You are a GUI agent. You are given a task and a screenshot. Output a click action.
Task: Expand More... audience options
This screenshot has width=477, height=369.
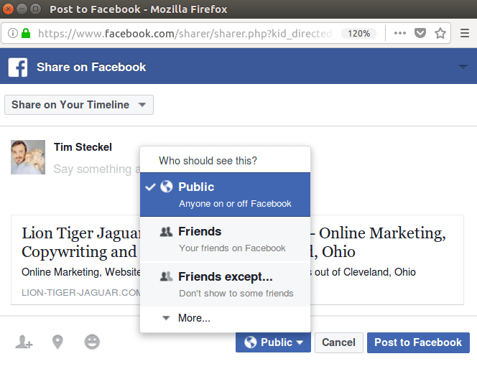225,318
